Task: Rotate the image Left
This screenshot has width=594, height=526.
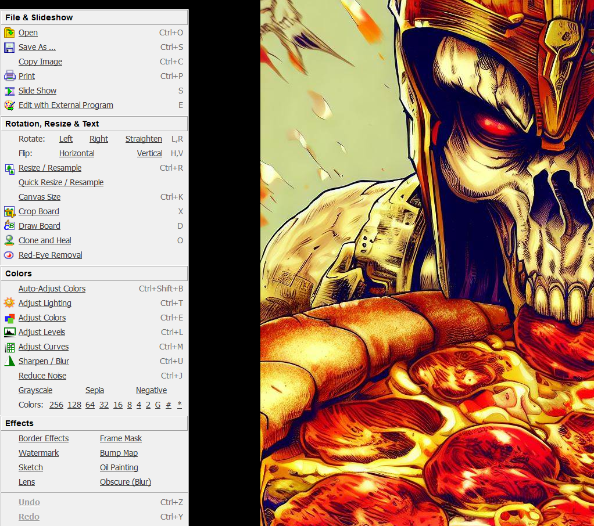Action: coord(66,139)
